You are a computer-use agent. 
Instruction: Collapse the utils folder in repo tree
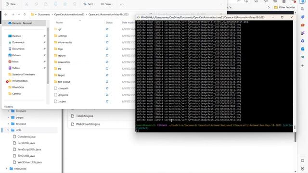click(8, 130)
